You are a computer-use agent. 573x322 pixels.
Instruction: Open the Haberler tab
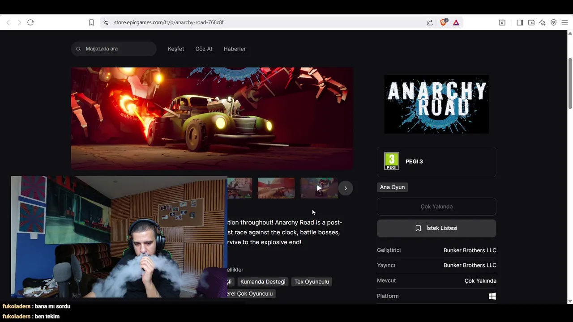[235, 49]
